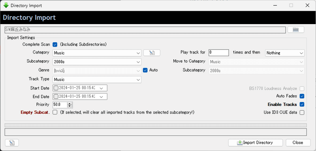Click the import progress bar
This screenshot has height=151, width=316.
pyautogui.click(x=156, y=125)
